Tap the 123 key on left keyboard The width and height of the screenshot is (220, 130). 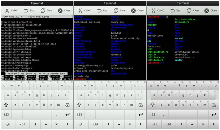point(6,115)
